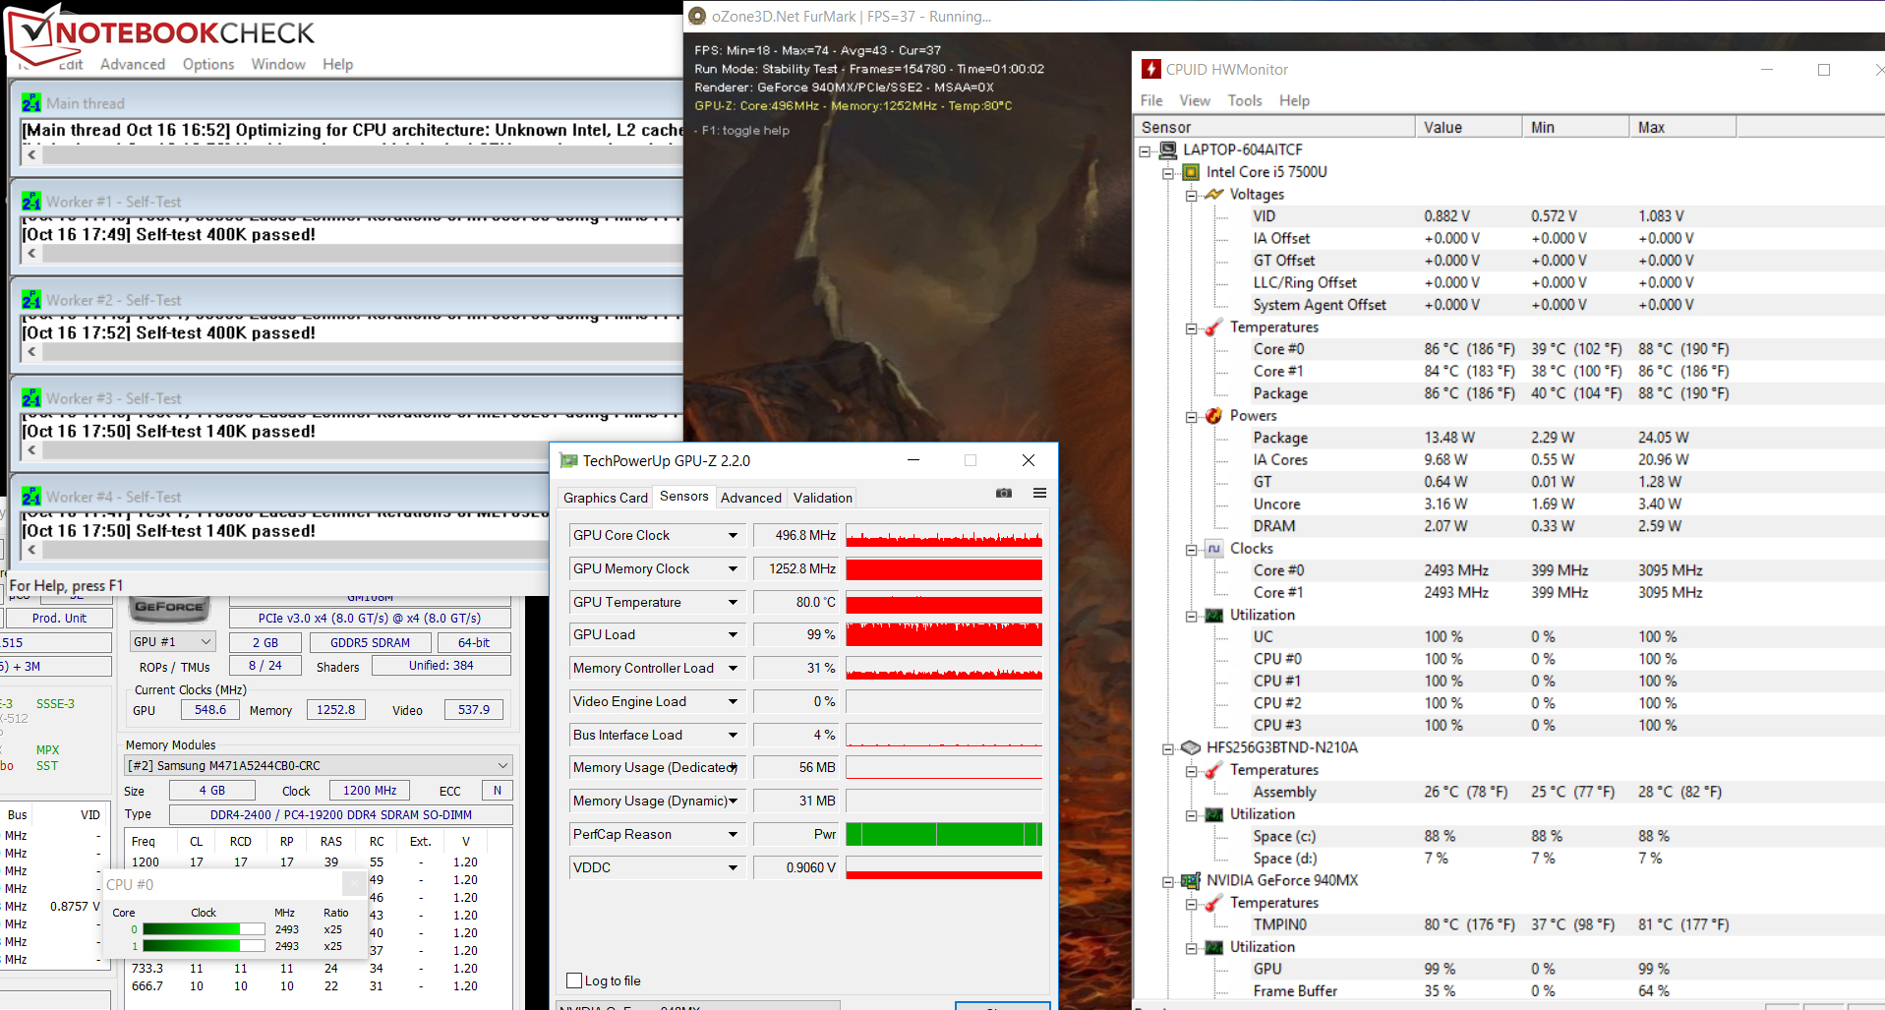Image resolution: width=1885 pixels, height=1010 pixels.
Task: Click the FurMark title bar icon
Action: (697, 16)
